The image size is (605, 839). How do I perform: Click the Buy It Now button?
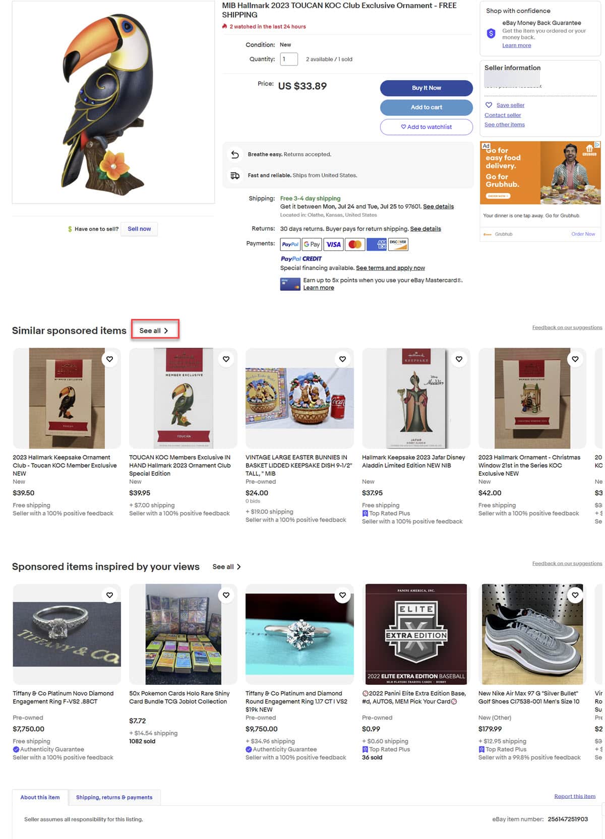[x=427, y=88]
